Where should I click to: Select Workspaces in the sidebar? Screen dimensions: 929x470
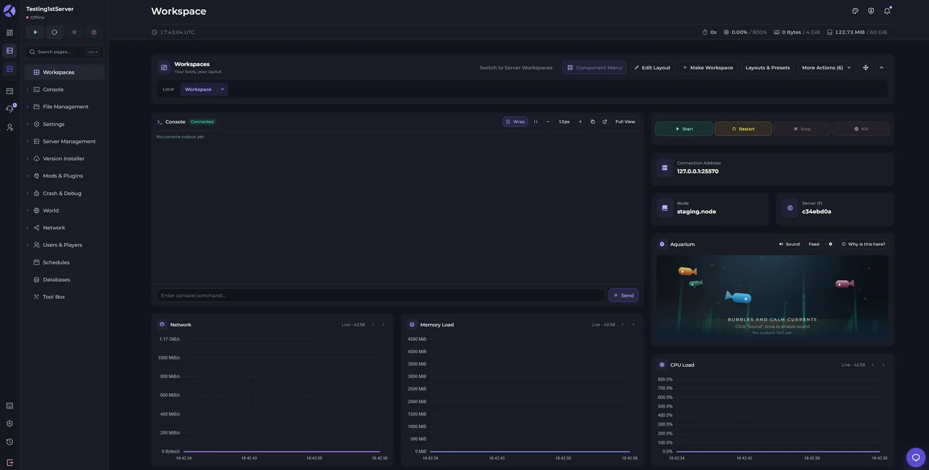(64, 73)
